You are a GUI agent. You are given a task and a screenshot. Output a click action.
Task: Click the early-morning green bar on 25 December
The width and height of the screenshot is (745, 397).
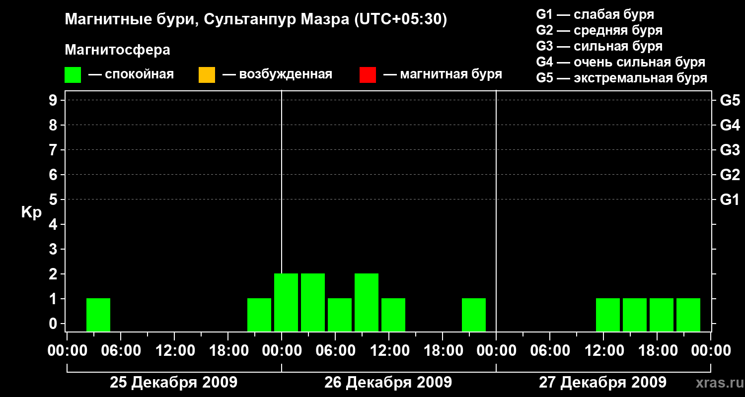(98, 315)
